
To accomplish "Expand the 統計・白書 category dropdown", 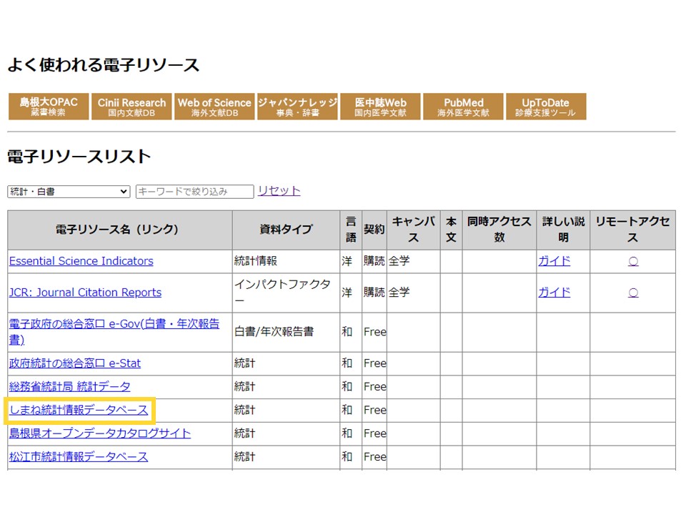I will [x=69, y=192].
